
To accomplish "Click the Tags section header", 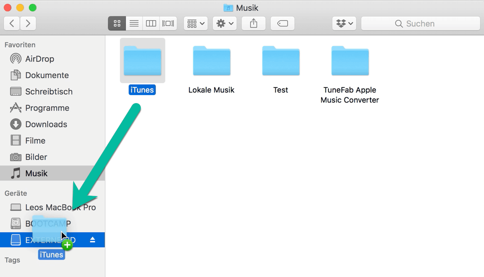I will tap(12, 260).
